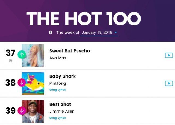Viewport: 175px width, 125px height.
Task: Play the Baby Shark video
Action: tap(169, 83)
